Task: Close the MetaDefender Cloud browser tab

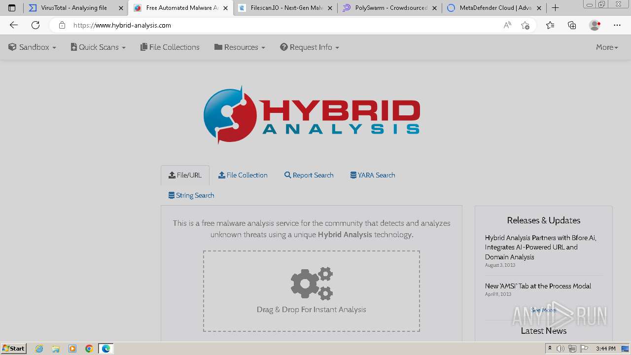Action: 539,8
